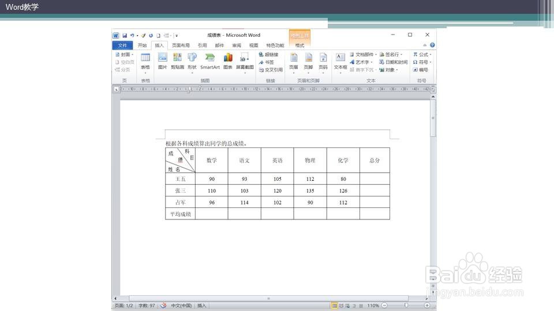554x311 pixels.
Task: Switch to the 审阅 (Review) tab
Action: coord(237,45)
